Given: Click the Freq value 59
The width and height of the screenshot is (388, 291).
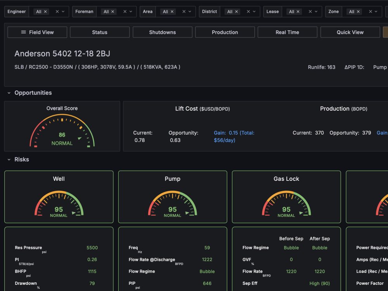Looking at the screenshot, I should 207,248.
